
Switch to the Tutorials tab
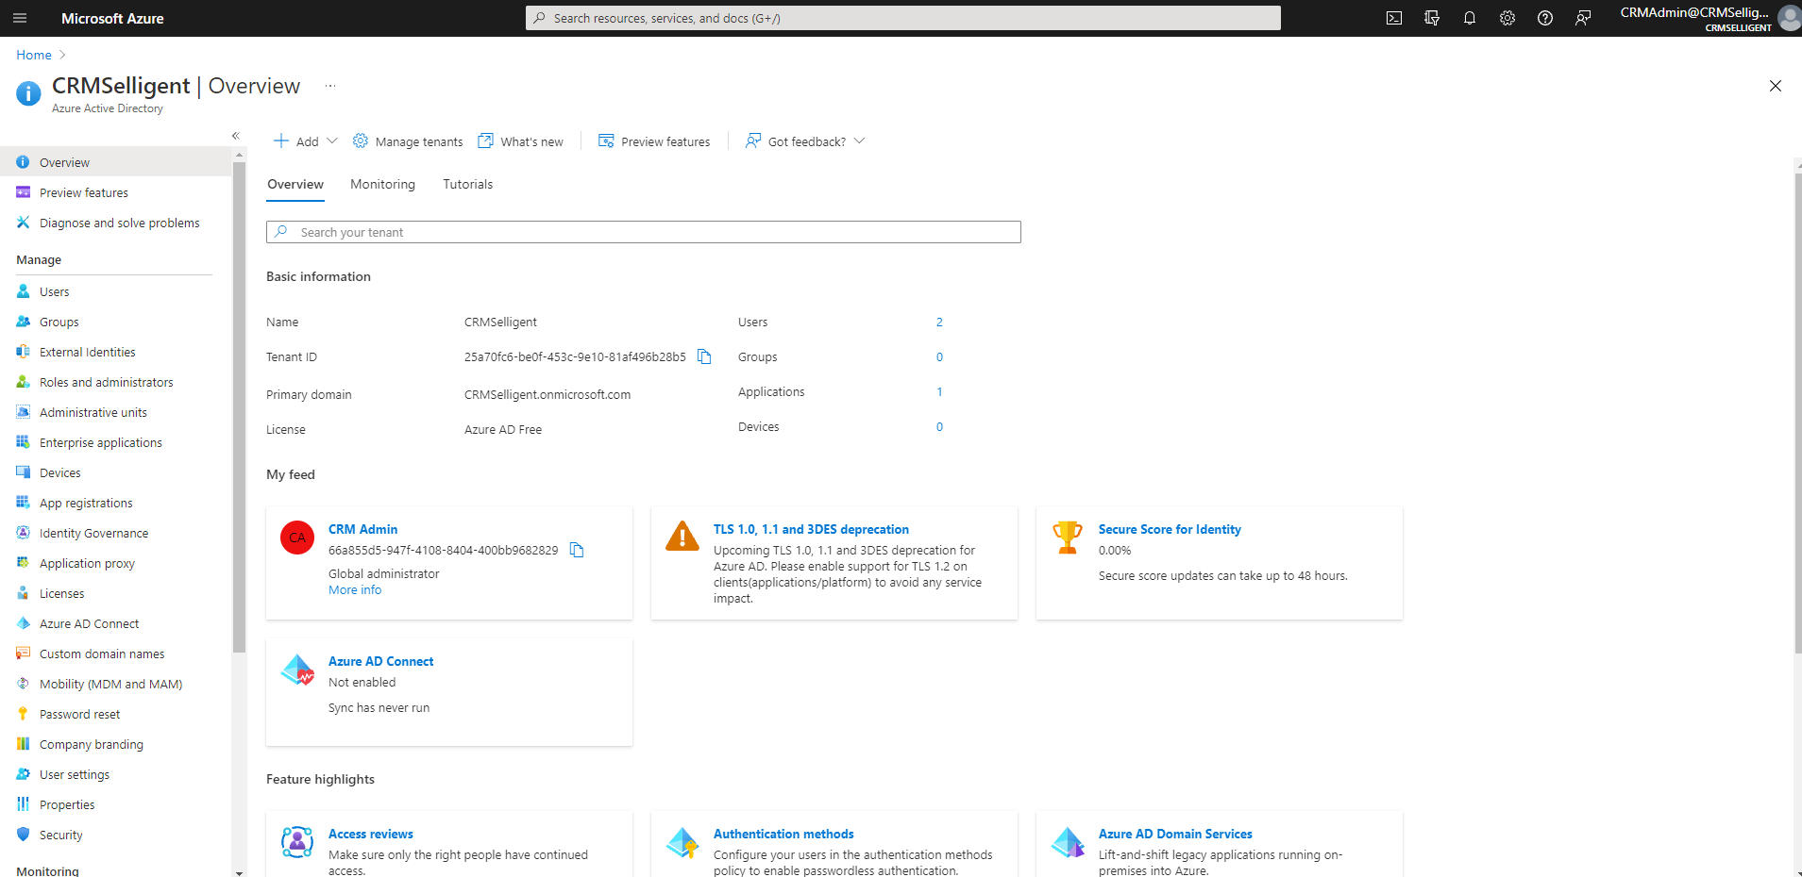[467, 185]
